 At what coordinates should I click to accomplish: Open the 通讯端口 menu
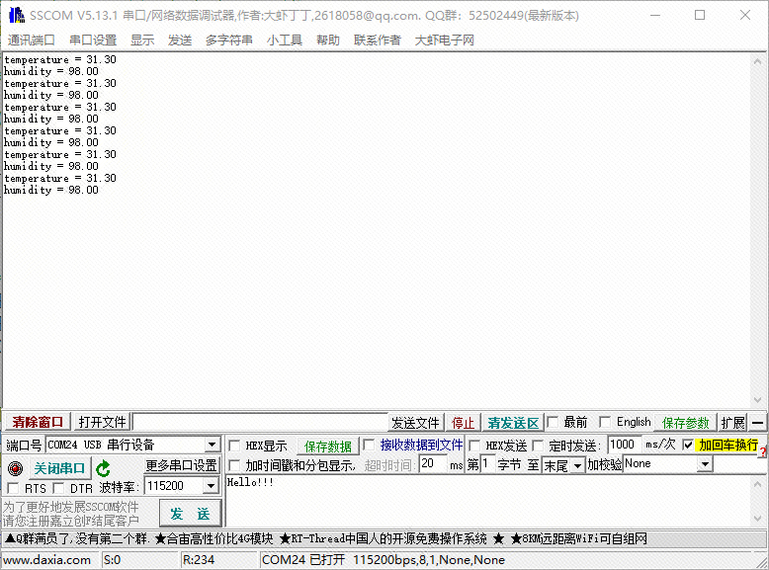click(x=31, y=41)
